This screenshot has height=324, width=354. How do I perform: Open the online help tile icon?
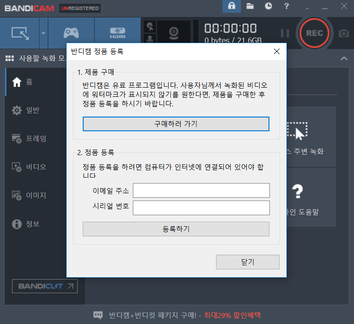(x=297, y=191)
